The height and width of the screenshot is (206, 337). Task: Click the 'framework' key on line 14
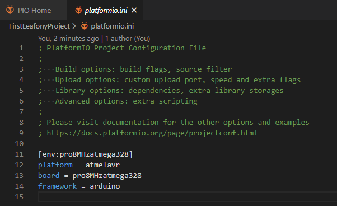coord(58,186)
